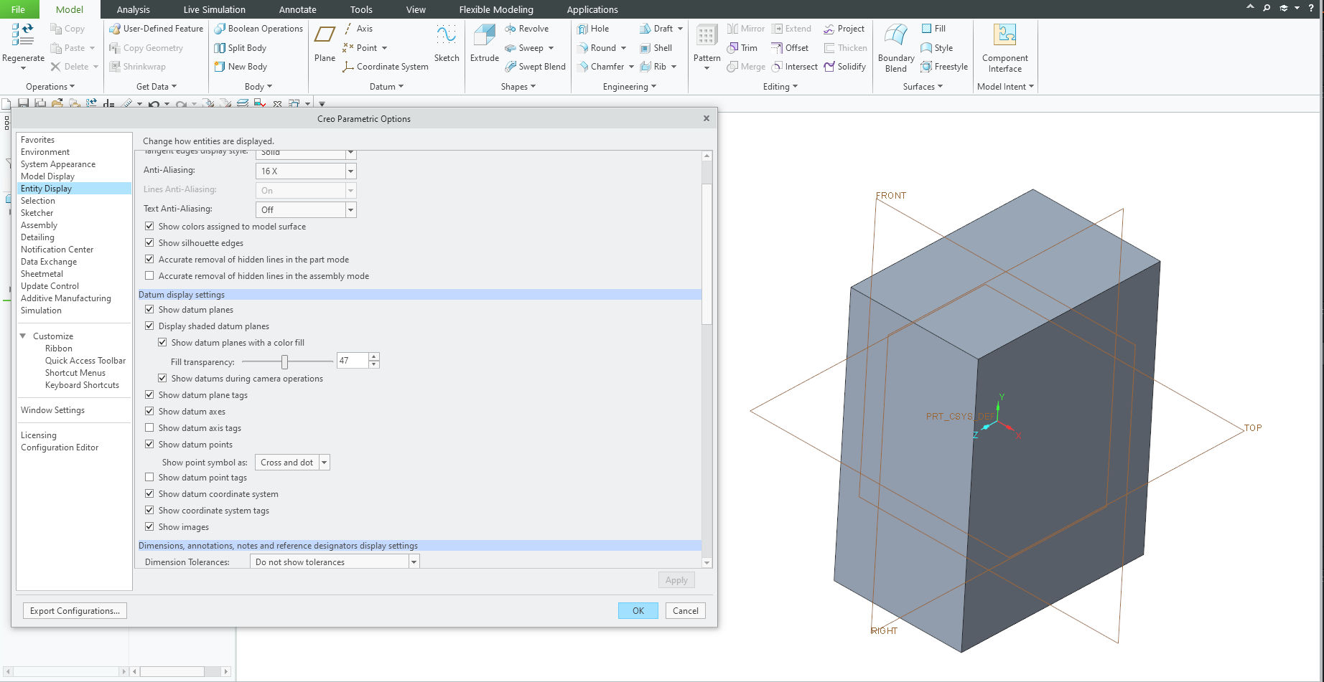Screen dimensions: 1324x682
Task: Adjust the Fill transparency slider
Action: [286, 361]
